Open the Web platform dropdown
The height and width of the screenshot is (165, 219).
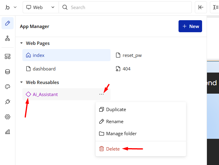40,7
